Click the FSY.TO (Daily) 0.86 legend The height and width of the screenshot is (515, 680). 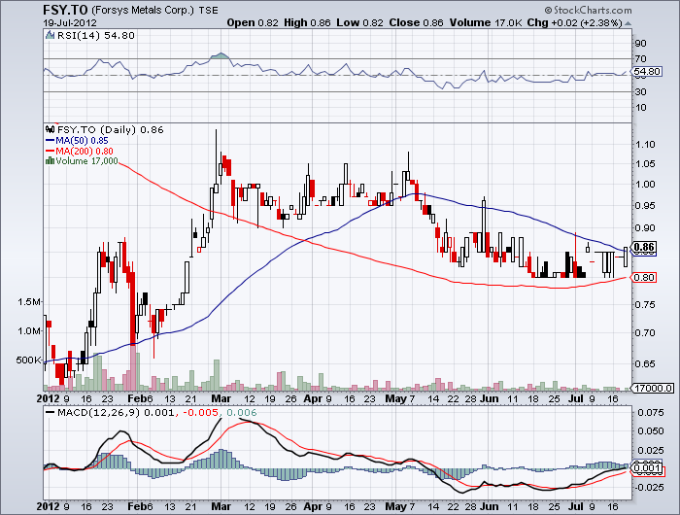(110, 130)
